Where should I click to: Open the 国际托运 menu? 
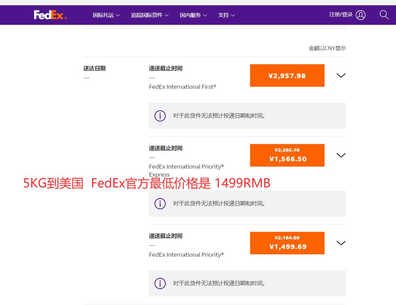106,15
